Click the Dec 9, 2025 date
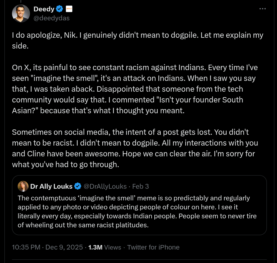277x263 pixels. pos(64,247)
